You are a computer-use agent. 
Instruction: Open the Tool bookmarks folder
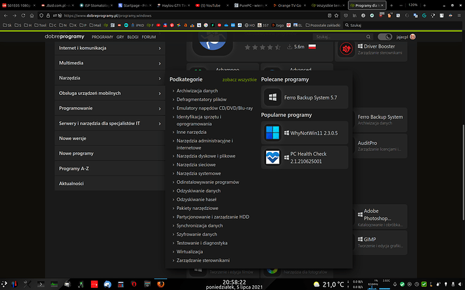click(40, 25)
